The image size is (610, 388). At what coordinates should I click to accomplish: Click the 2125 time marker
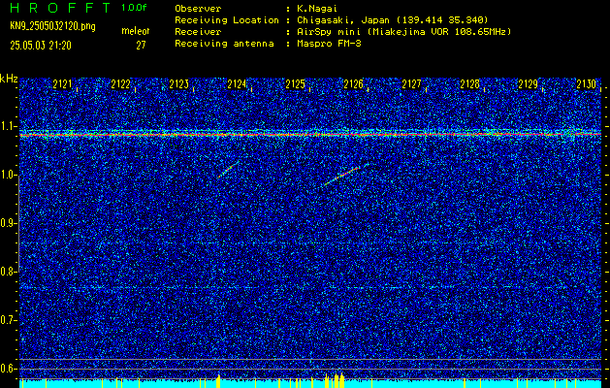[x=295, y=84]
